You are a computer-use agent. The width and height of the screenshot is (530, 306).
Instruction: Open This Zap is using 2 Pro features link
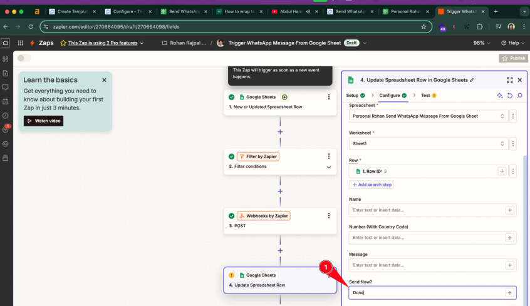tap(103, 43)
